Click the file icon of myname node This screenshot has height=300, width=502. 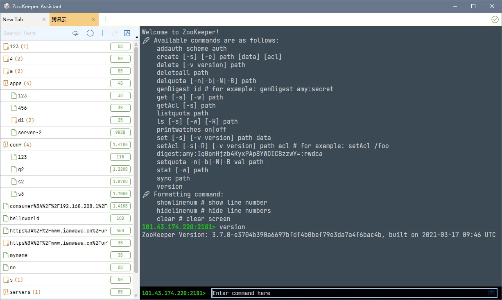(6, 255)
